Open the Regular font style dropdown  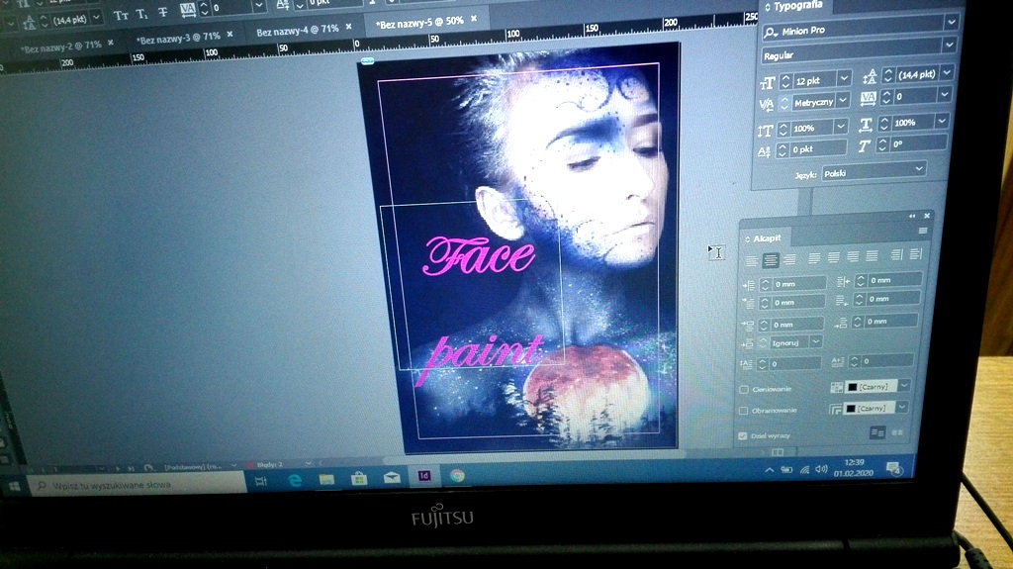point(949,46)
